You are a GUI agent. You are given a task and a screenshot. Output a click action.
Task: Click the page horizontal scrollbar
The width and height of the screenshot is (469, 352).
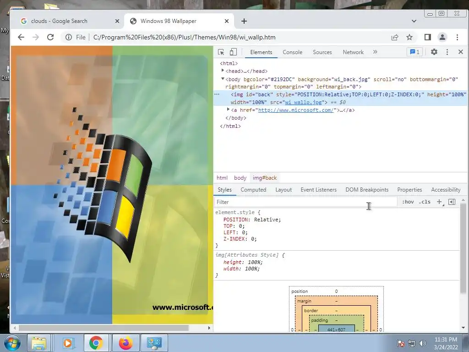[x=104, y=328]
